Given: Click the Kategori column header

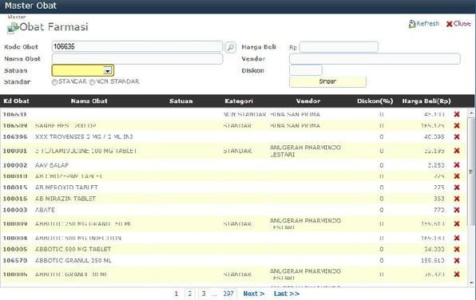Looking at the screenshot, I should [239, 101].
